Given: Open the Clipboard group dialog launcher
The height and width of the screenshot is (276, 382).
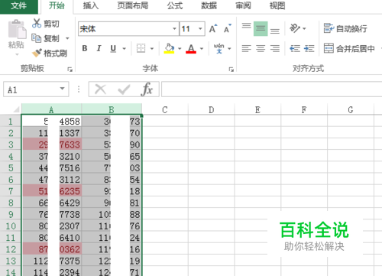Looking at the screenshot, I should pos(70,70).
